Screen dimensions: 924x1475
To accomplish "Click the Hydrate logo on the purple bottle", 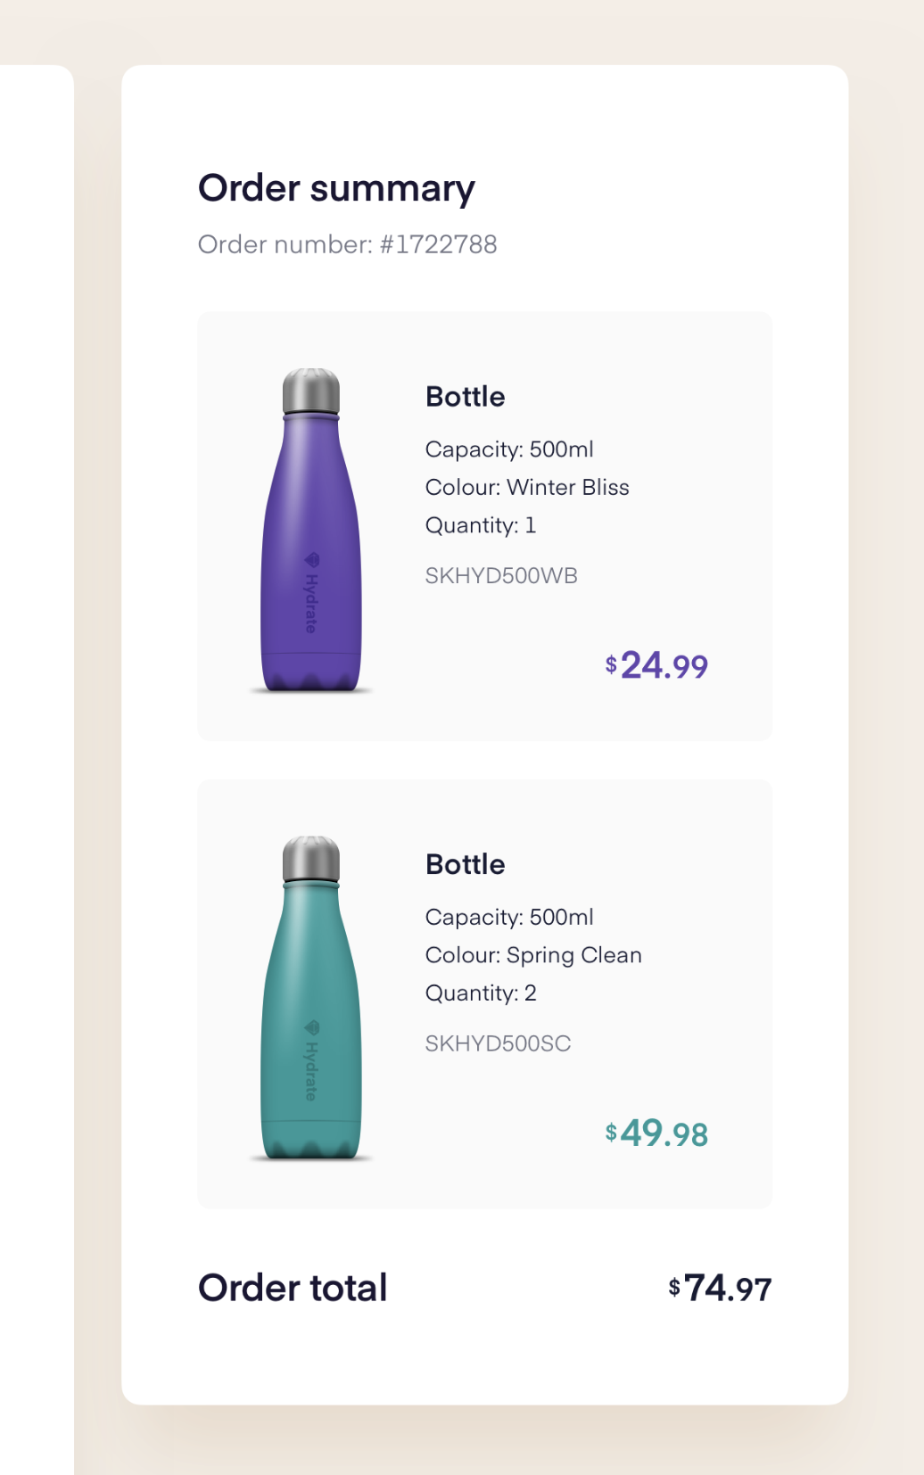I will [311, 592].
